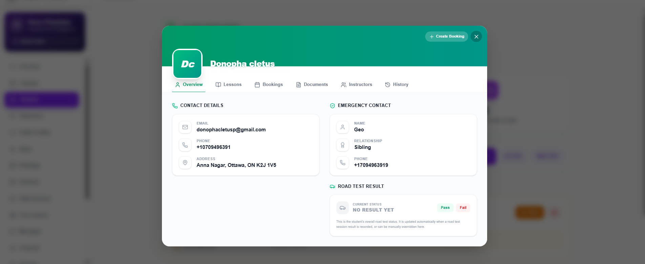645x264 pixels.
Task: Click the emergency phone number +17094963919
Action: (x=371, y=165)
